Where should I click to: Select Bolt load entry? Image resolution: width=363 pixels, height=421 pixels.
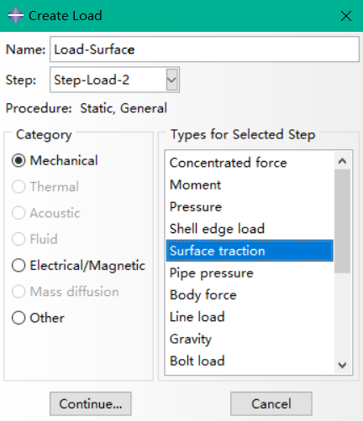coord(250,361)
